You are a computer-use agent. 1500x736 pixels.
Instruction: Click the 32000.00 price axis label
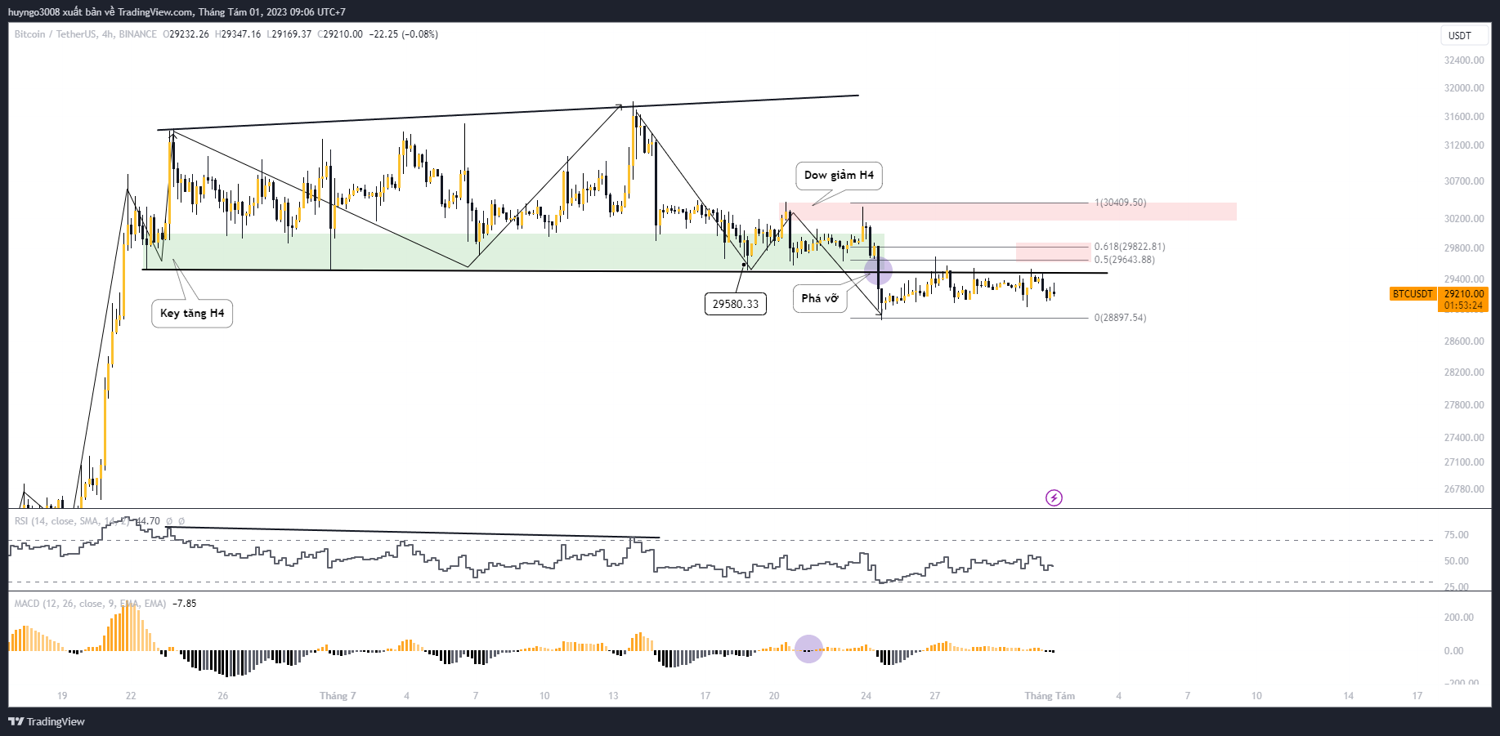tap(1464, 88)
